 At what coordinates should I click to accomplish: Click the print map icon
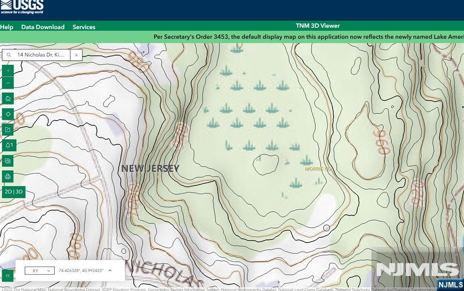(8, 177)
